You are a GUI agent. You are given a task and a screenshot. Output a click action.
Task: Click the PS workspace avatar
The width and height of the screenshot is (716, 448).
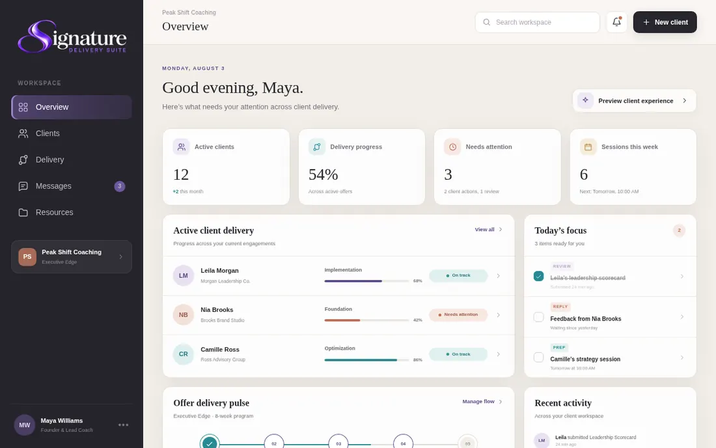27,257
